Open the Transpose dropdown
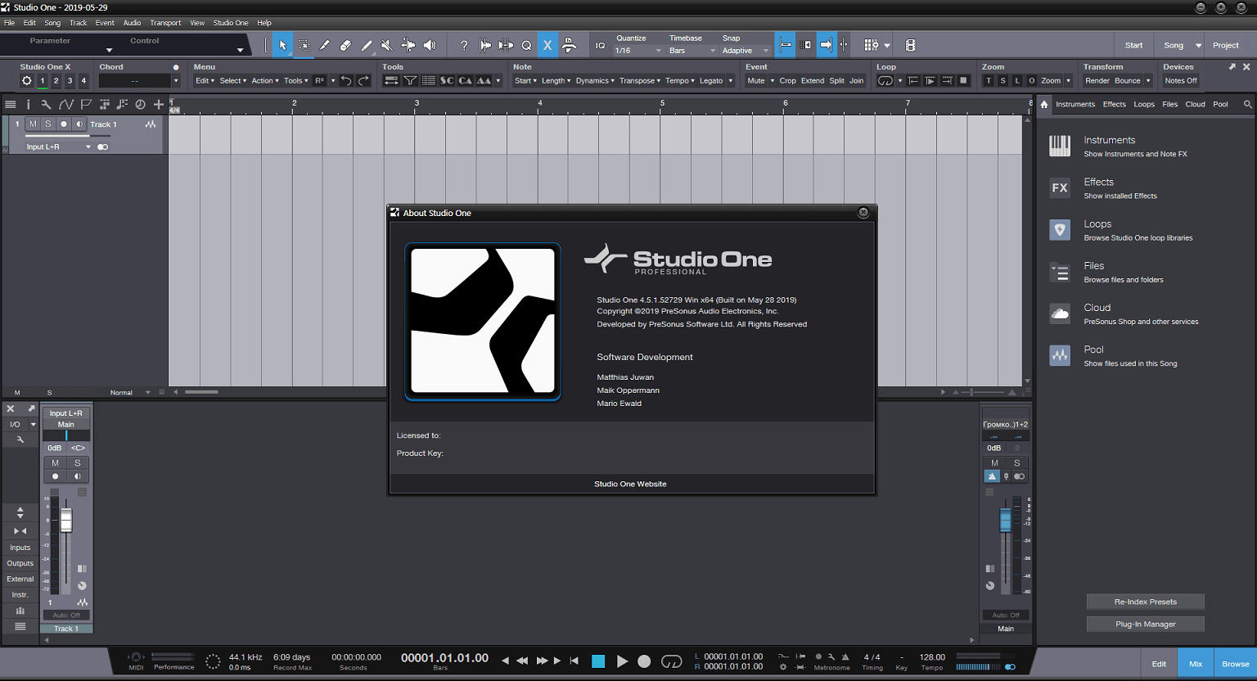The height and width of the screenshot is (681, 1257). (x=640, y=81)
